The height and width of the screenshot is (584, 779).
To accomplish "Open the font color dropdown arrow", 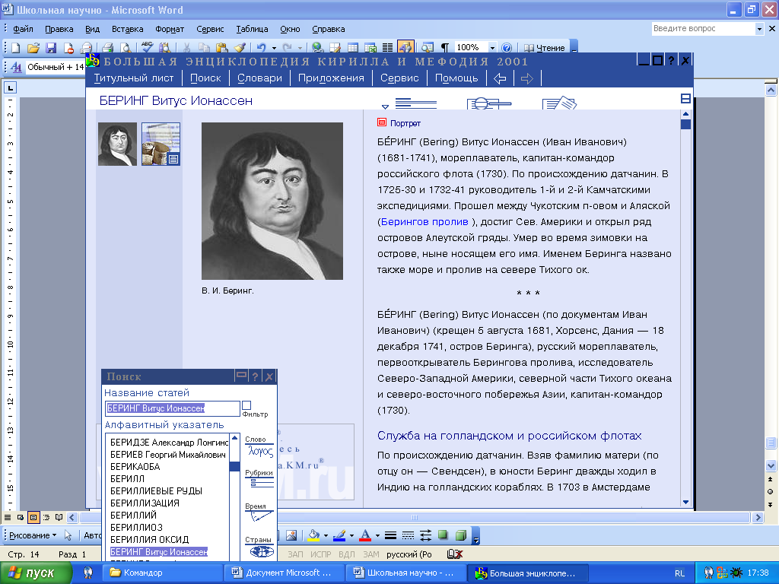I will [x=377, y=535].
